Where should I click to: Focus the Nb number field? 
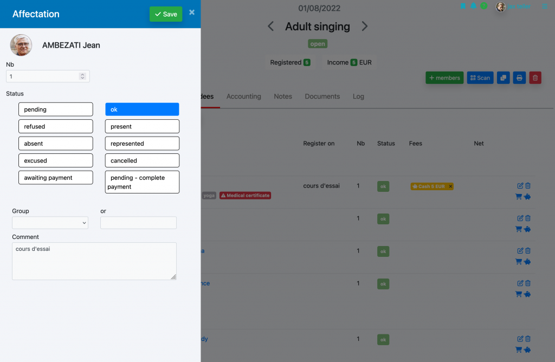[x=48, y=76]
